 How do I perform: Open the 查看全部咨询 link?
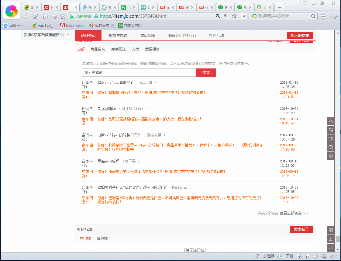click(294, 213)
